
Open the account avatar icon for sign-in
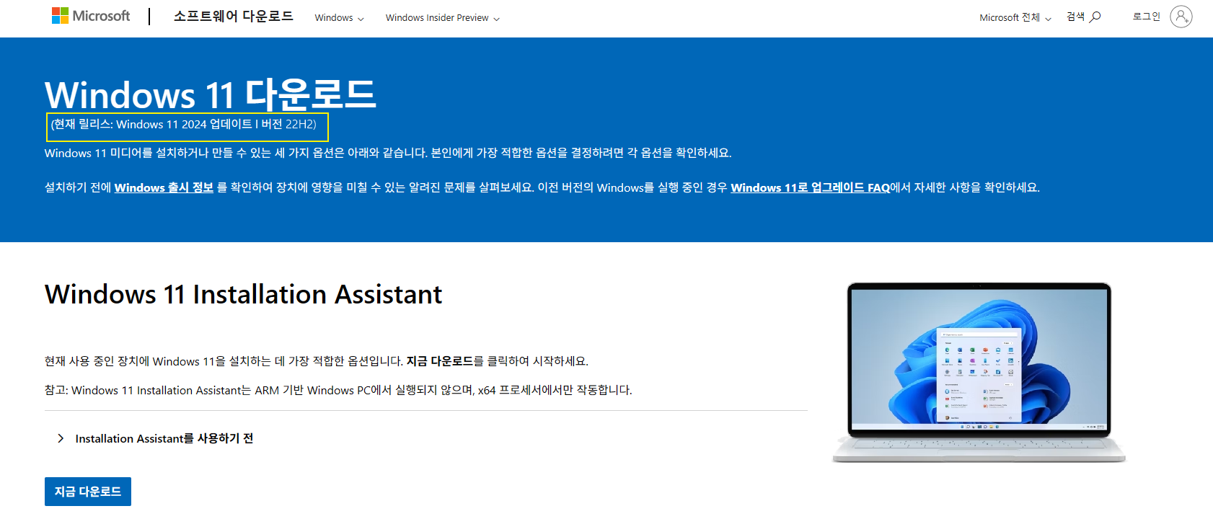coord(1181,17)
